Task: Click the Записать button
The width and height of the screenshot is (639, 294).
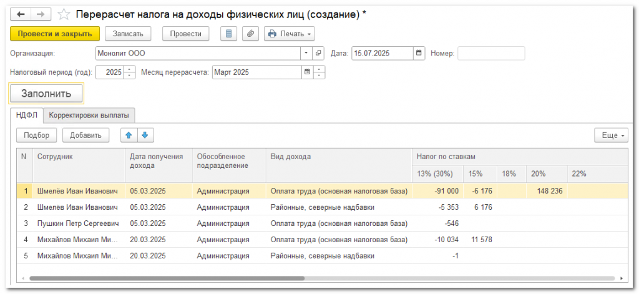Action: tap(128, 34)
